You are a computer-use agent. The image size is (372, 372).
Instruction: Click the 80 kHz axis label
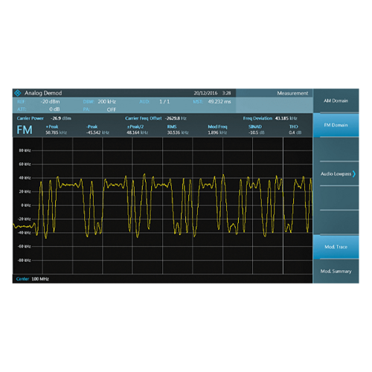[25, 150]
